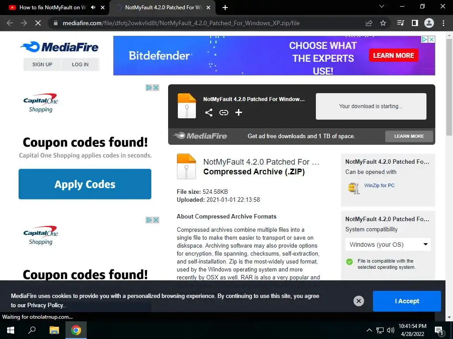Click 'About Compressed Archive Formats' heading
Image resolution: width=453 pixels, height=339 pixels.
coord(226,216)
